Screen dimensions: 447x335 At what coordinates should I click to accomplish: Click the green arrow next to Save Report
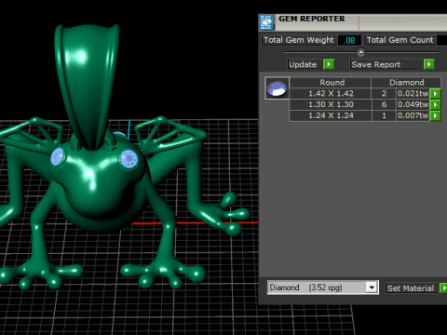[x=429, y=64]
